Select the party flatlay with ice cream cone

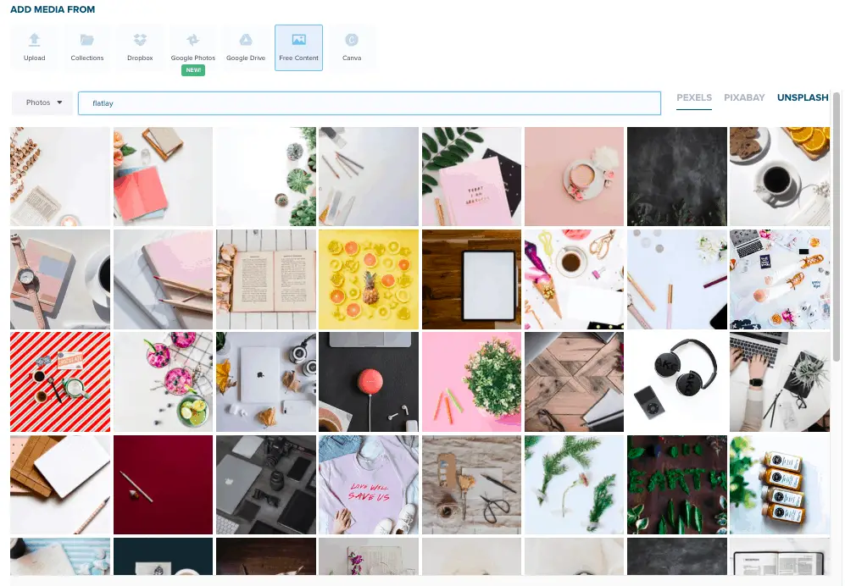[x=574, y=279]
